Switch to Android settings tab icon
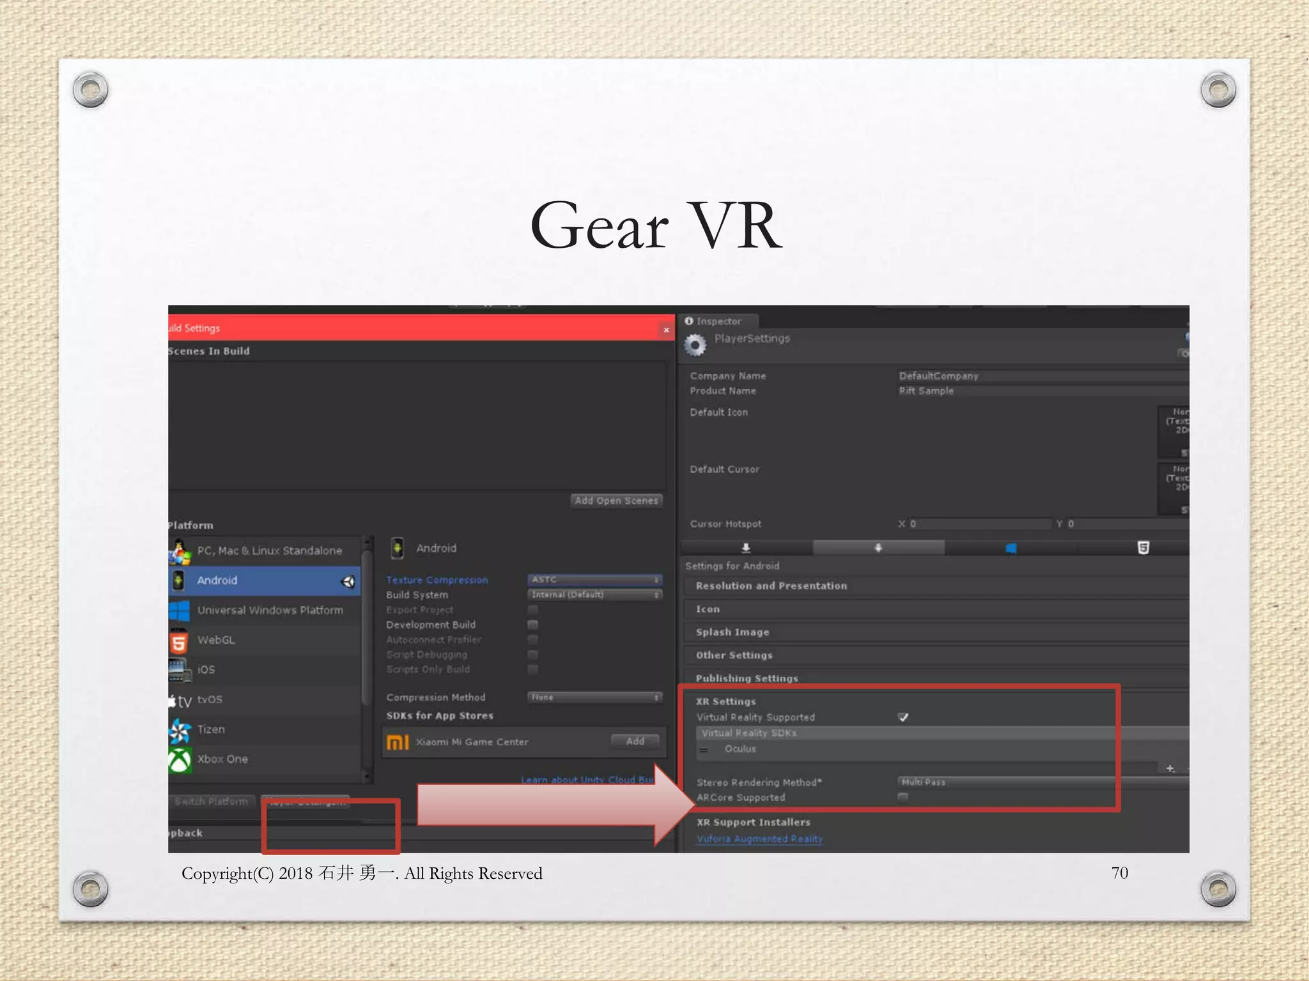The image size is (1309, 981). [878, 548]
